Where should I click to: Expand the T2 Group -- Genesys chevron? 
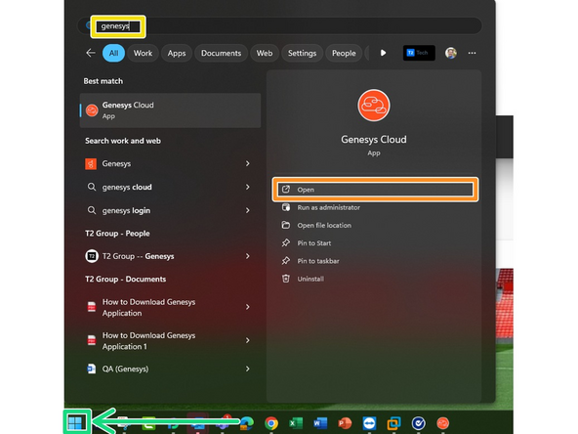[248, 256]
